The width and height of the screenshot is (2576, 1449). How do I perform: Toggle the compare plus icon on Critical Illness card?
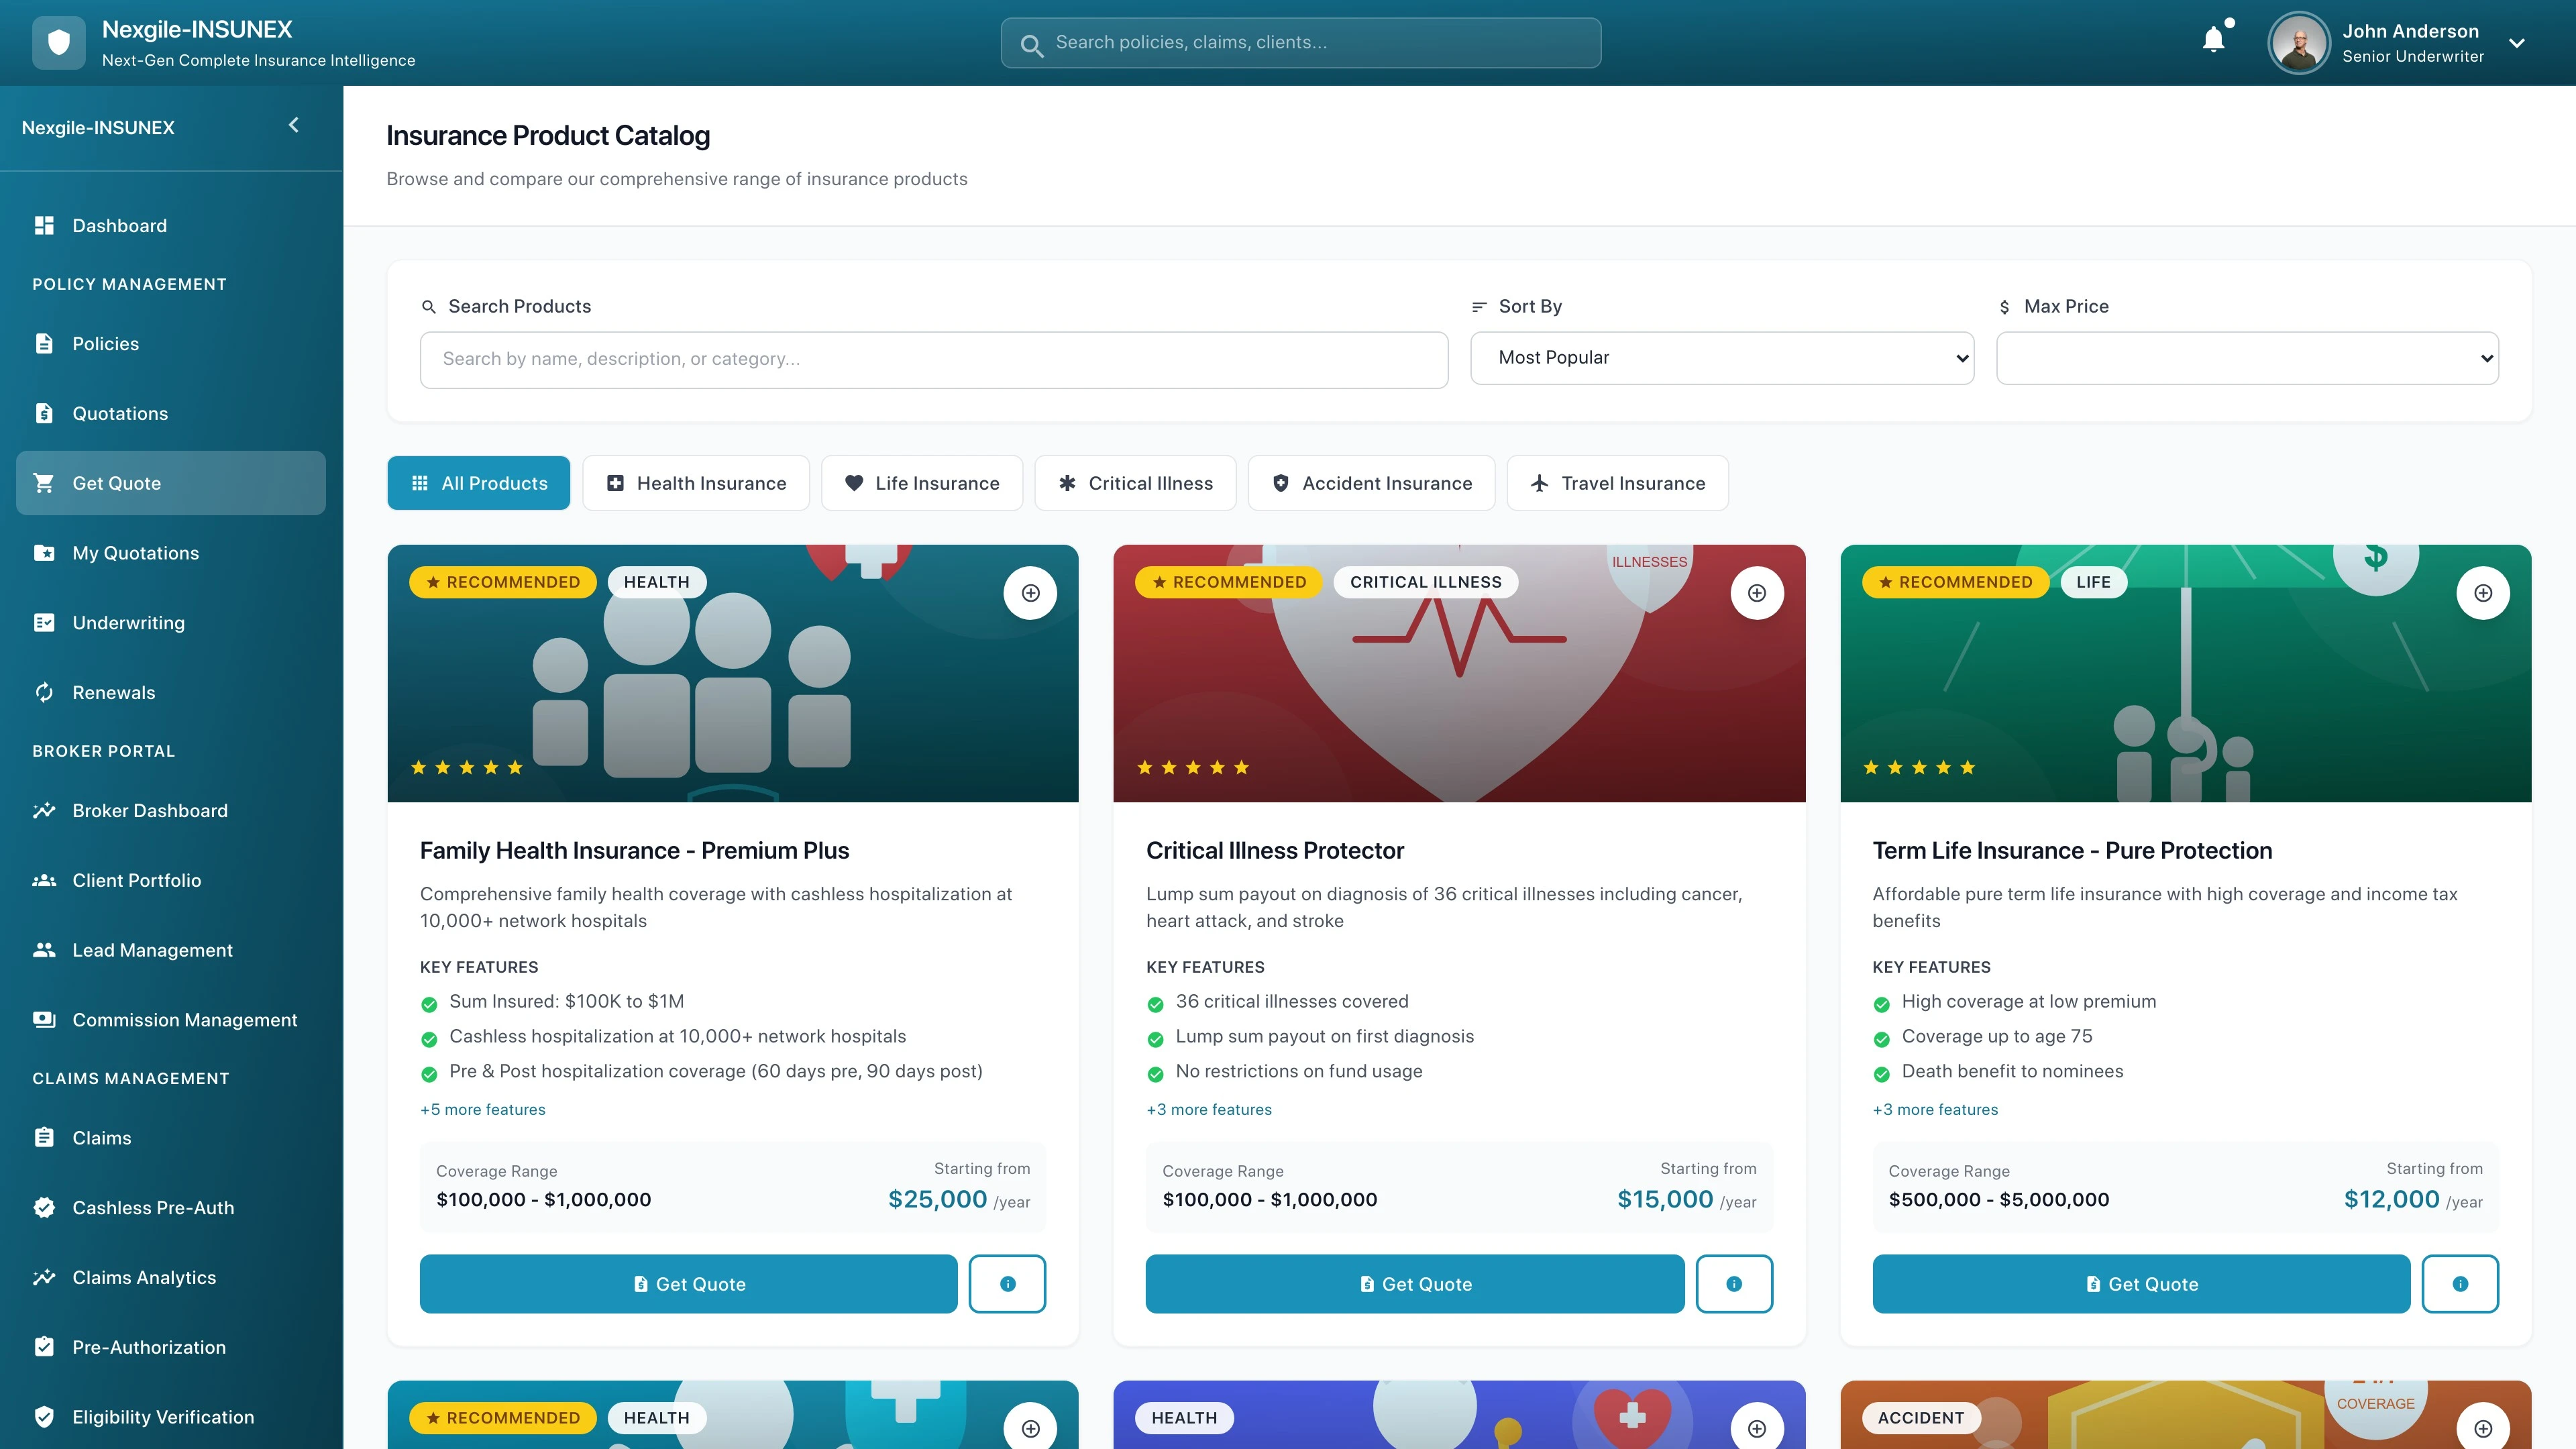click(1756, 593)
